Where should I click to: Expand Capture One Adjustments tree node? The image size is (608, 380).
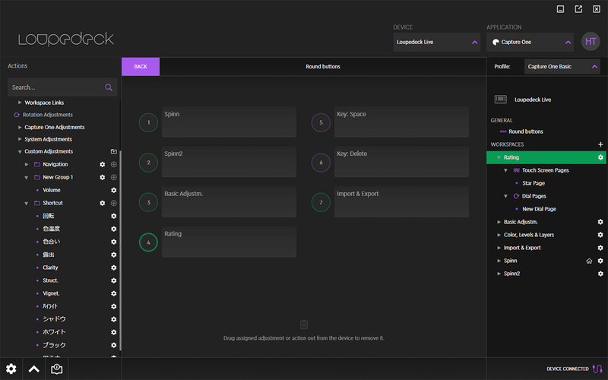(x=20, y=127)
